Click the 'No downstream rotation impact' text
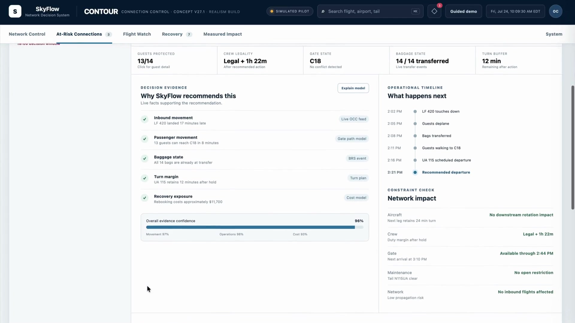Screen dimensions: 575x323 [x=521, y=215]
